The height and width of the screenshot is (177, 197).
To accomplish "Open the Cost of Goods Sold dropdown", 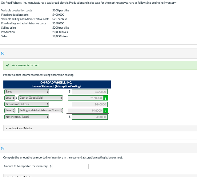I will tap(41, 98).
